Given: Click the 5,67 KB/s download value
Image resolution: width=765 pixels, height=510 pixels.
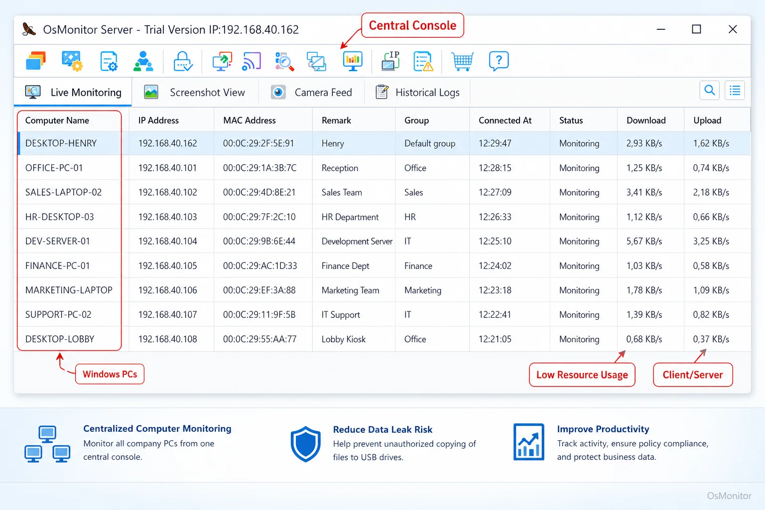Looking at the screenshot, I should point(644,242).
